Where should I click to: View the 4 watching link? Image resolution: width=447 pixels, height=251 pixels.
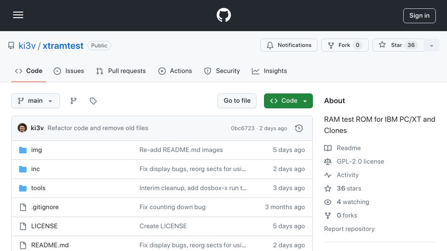pos(353,202)
